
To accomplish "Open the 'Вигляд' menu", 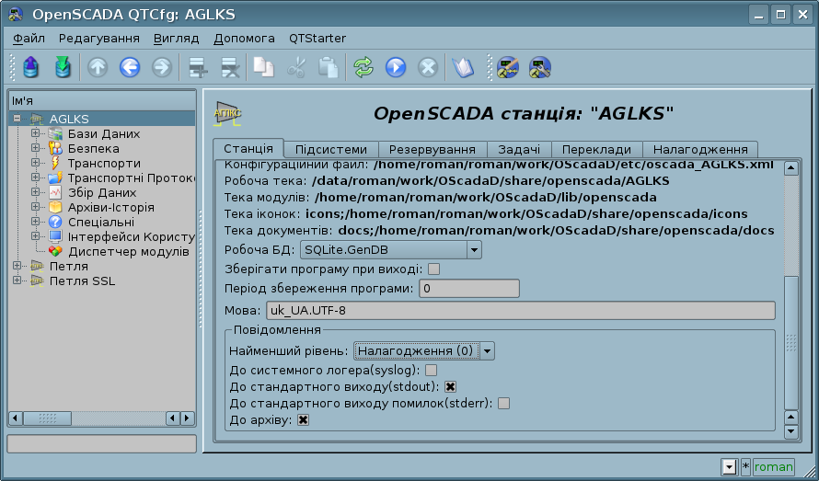I will [176, 39].
